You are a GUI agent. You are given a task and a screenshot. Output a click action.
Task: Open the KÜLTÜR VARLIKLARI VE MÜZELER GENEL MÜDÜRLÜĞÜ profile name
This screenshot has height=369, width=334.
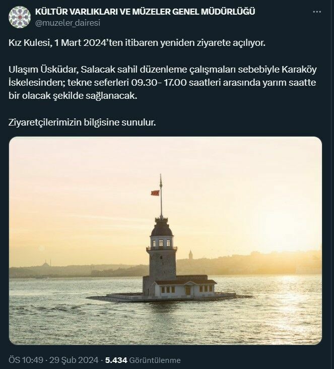(145, 12)
